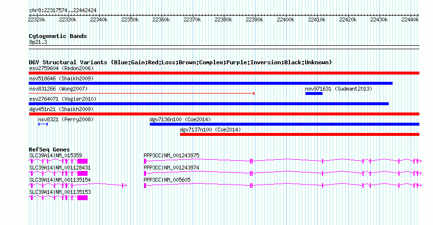Image resolution: width=433 pixels, height=225 pixels.
Task: Select the PPP3CC NM_001243974 transcript glyph
Action: pyautogui.click(x=283, y=173)
